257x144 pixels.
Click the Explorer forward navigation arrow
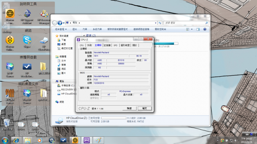[x=60, y=23]
